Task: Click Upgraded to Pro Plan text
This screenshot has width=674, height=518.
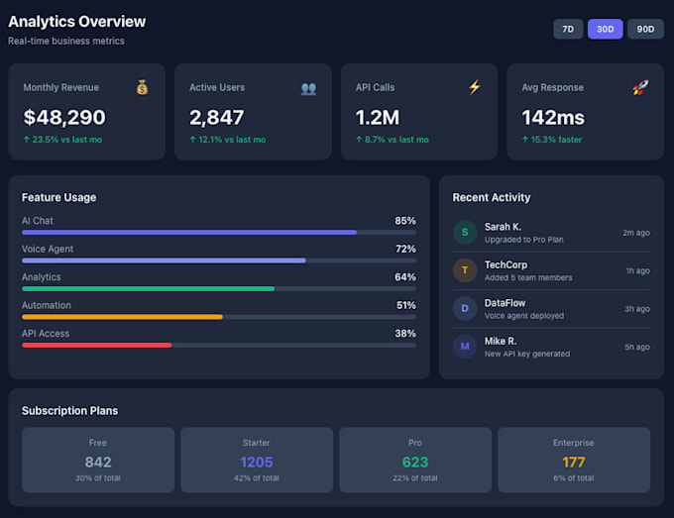Action: tap(524, 240)
